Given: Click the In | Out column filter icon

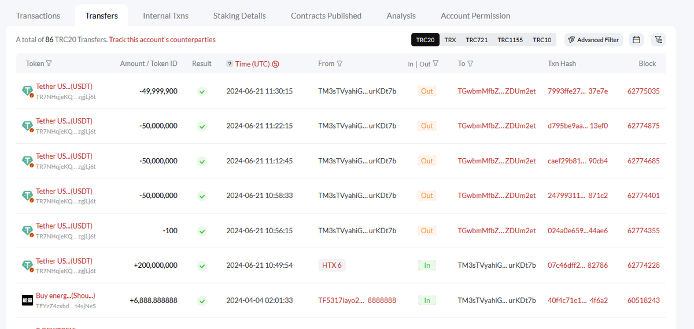Looking at the screenshot, I should pos(436,63).
